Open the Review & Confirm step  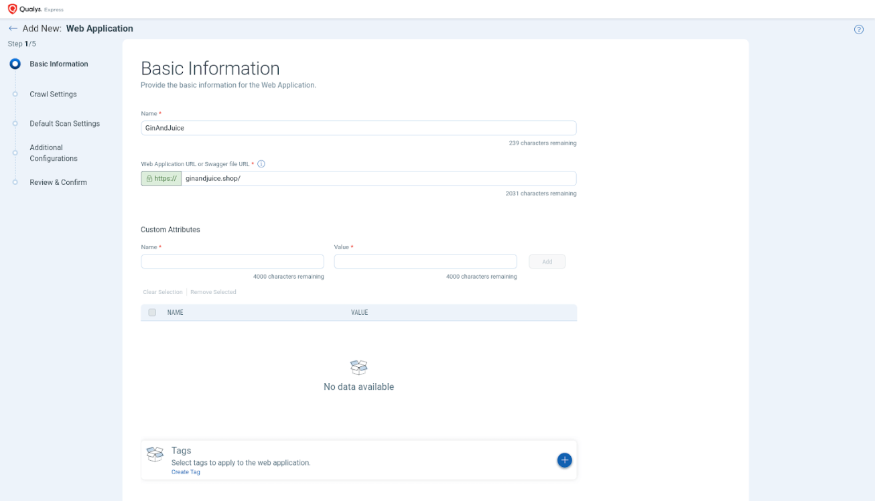58,182
